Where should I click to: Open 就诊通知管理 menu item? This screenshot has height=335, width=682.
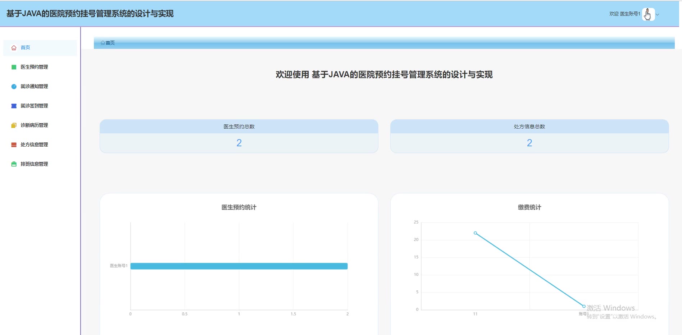click(x=34, y=87)
